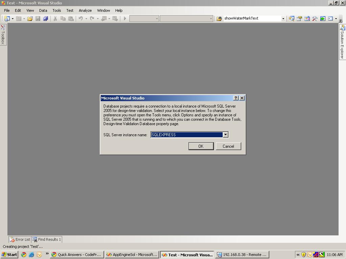The image size is (346, 259).
Task: Click the Copy icon in toolbar
Action: coord(63,19)
